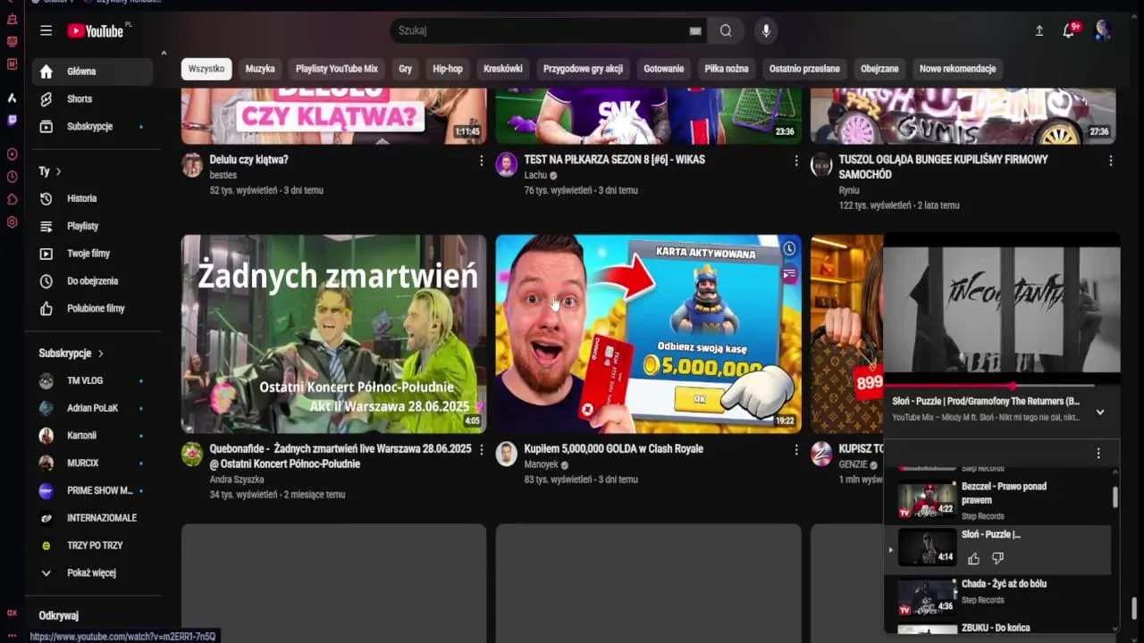Open account avatar menu
Screen dimensions: 1144x643
[1104, 30]
